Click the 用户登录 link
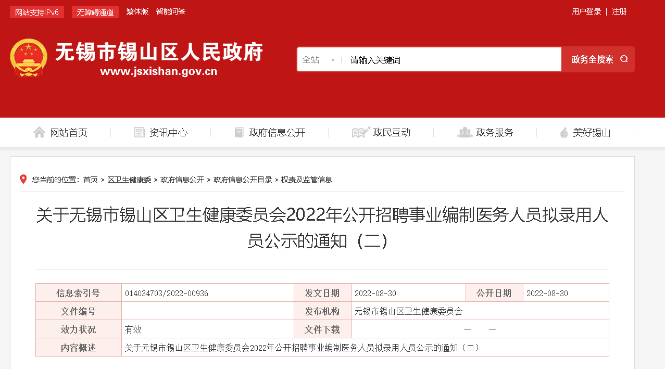This screenshot has height=369, width=665. [x=586, y=11]
